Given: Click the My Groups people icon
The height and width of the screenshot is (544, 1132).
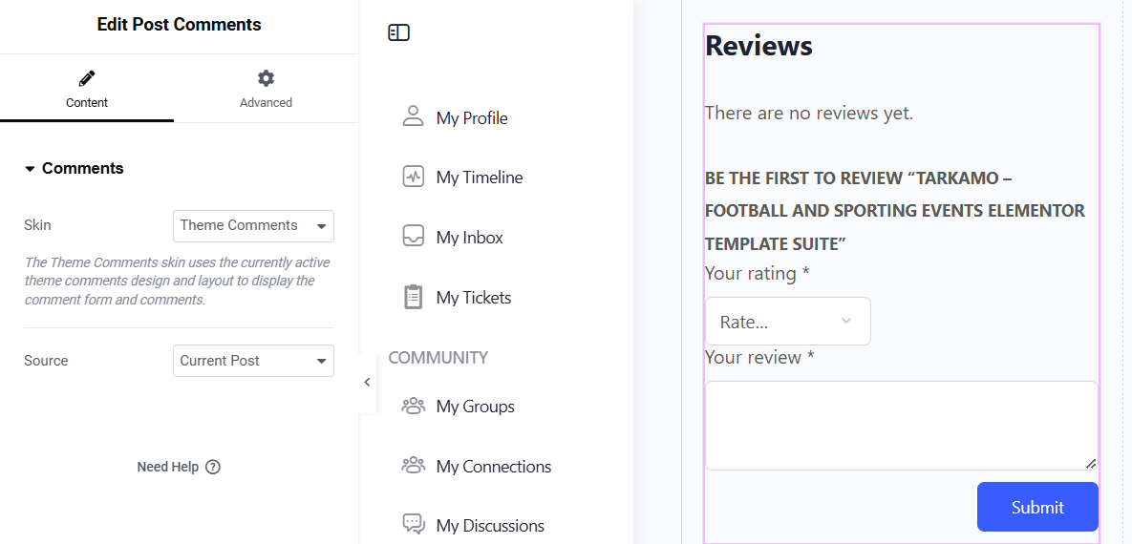Looking at the screenshot, I should coord(413,407).
